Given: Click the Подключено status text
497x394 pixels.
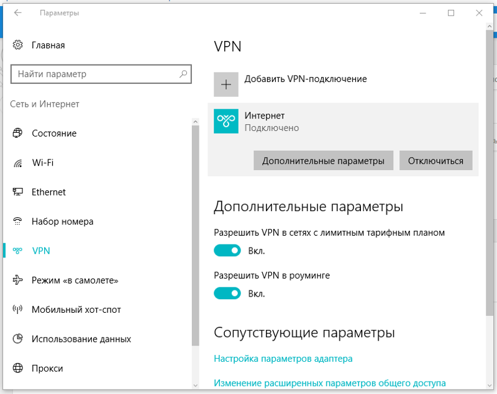Looking at the screenshot, I should 271,128.
